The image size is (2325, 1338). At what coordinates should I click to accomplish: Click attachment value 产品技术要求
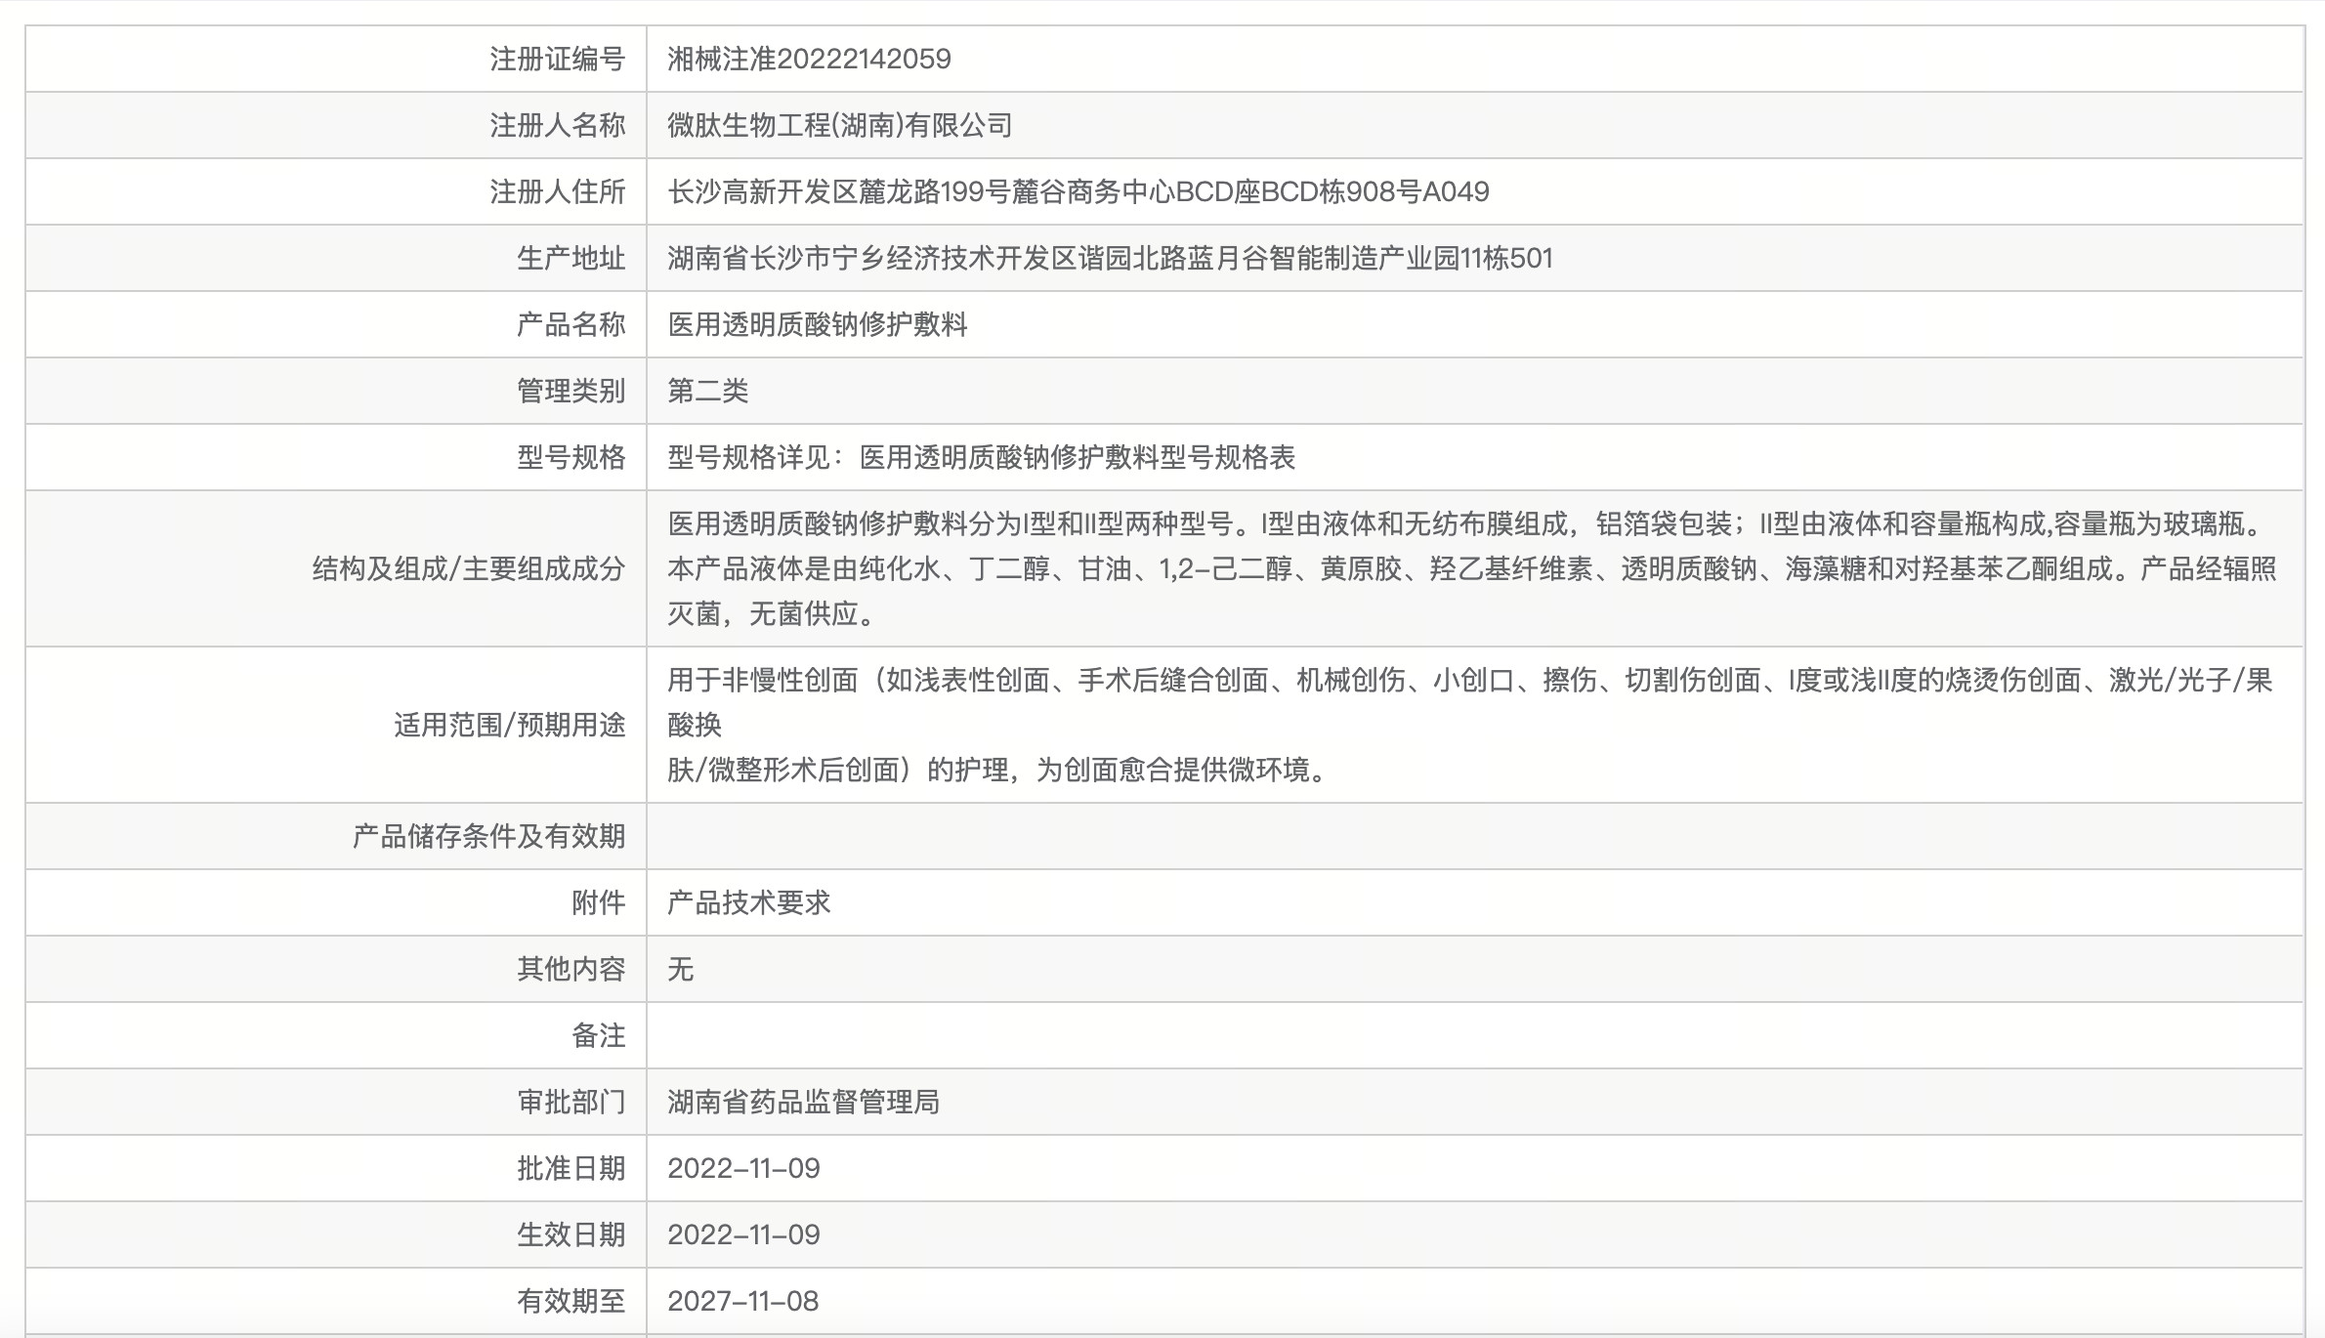coord(749,902)
